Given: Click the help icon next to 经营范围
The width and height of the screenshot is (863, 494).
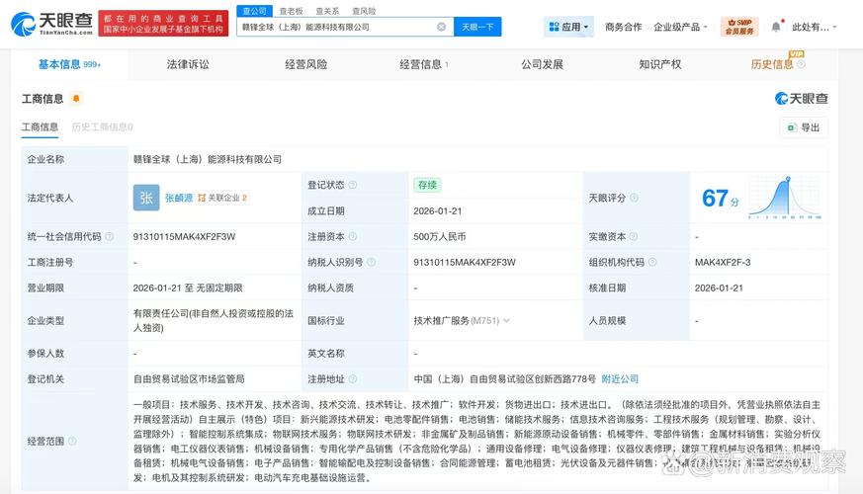Looking at the screenshot, I should [72, 442].
